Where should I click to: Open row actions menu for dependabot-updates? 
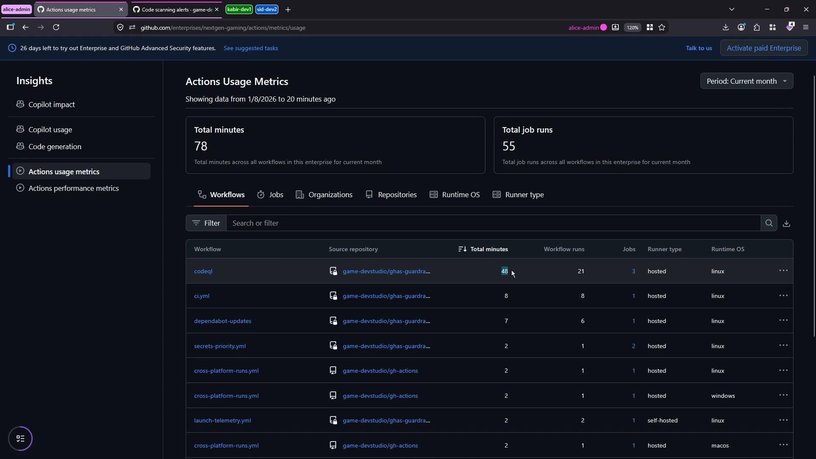click(784, 321)
